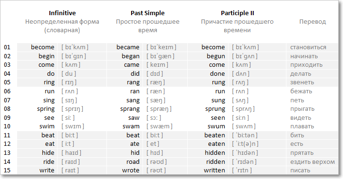Click the past form 'began'

[131, 56]
